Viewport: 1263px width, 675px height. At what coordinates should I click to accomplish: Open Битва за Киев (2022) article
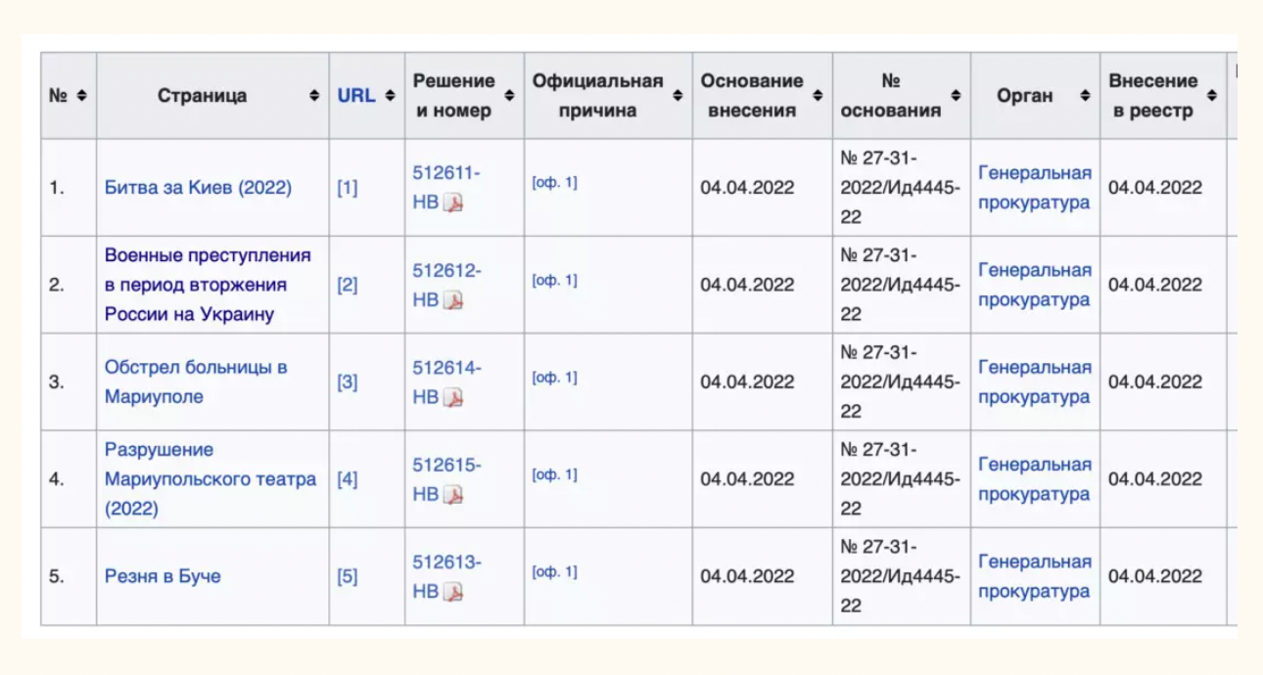point(198,188)
